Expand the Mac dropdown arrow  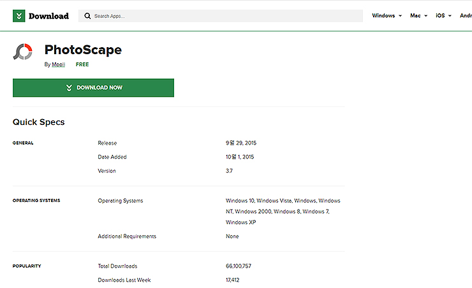pyautogui.click(x=425, y=16)
